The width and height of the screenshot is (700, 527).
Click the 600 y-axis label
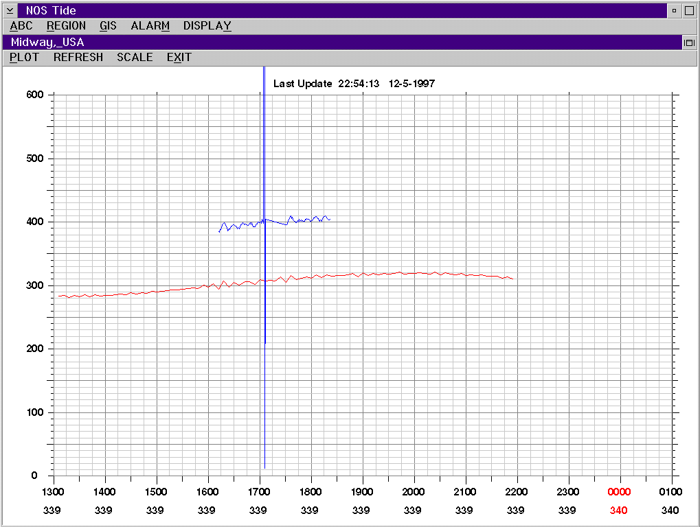35,95
